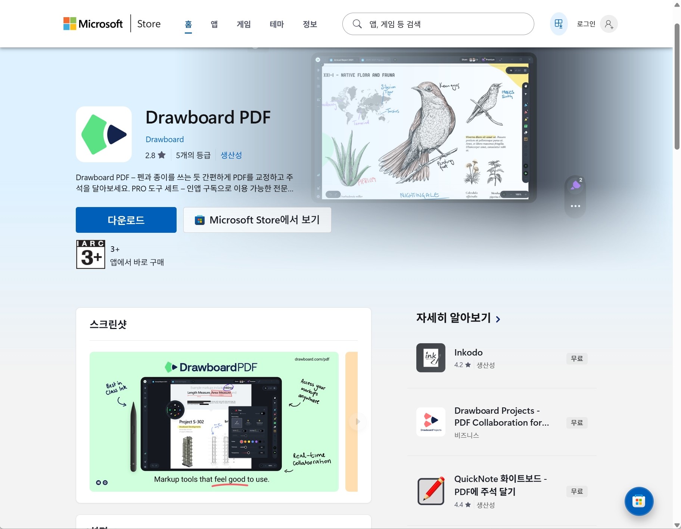Click the scrollbar up arrow

677,4
